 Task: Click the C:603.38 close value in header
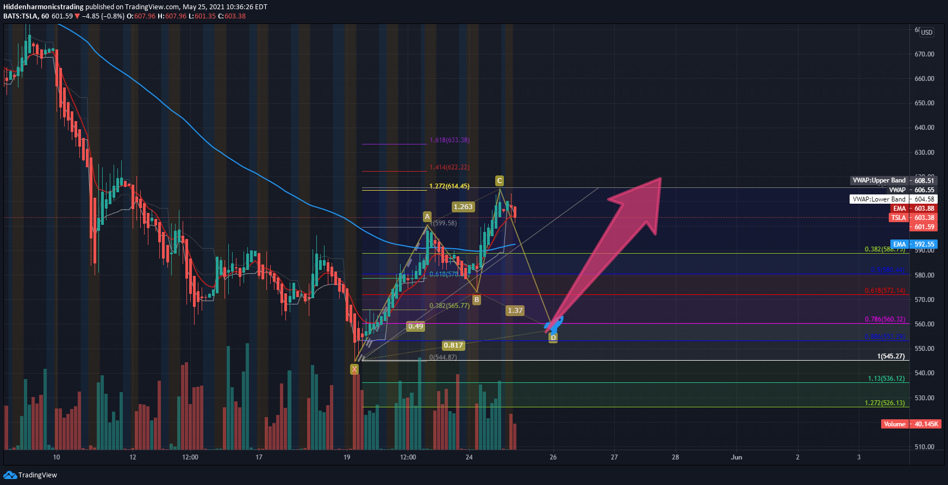[232, 16]
